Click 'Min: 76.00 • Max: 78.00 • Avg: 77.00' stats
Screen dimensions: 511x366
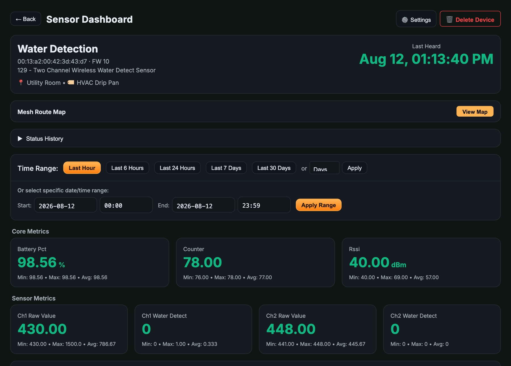click(227, 277)
